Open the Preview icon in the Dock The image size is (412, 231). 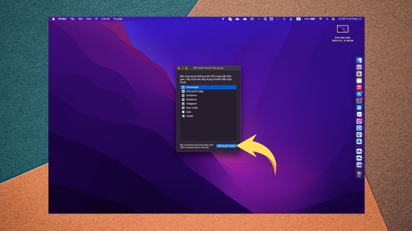[359, 165]
